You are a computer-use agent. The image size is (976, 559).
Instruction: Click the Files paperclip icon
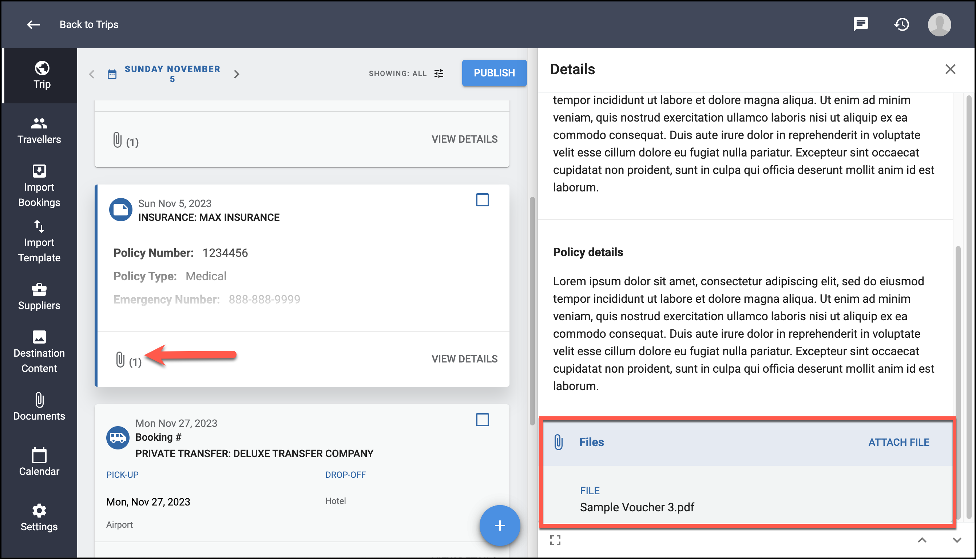pos(559,442)
